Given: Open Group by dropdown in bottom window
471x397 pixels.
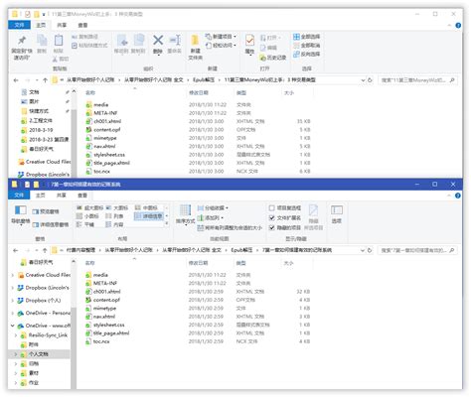Looking at the screenshot, I should click(213, 208).
